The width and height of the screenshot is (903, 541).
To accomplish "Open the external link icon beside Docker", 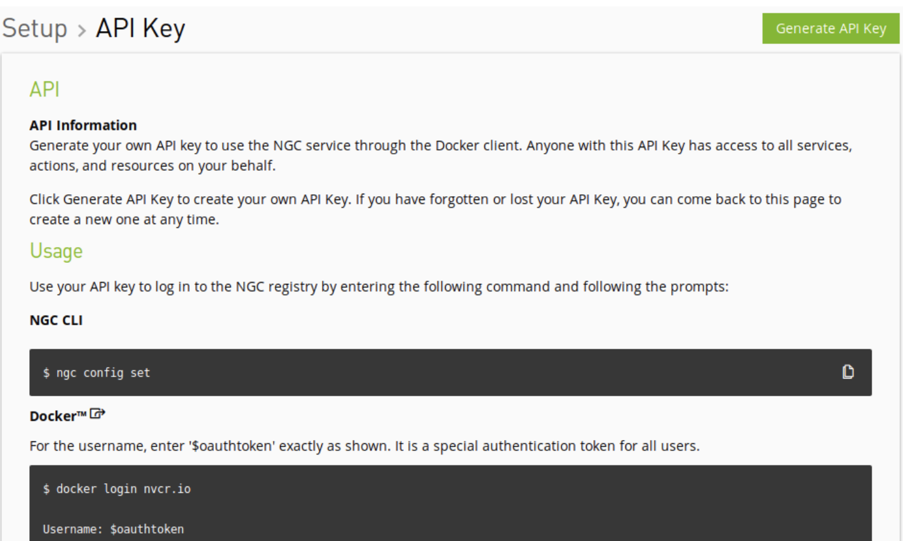I will point(97,414).
